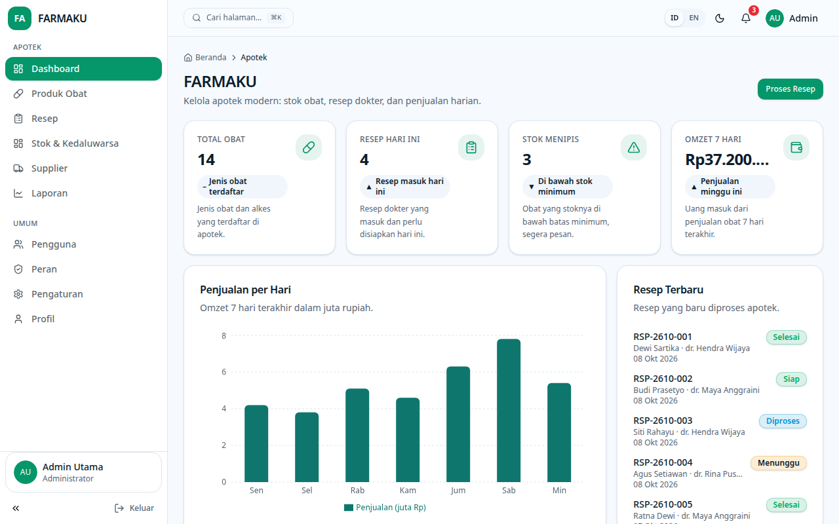Click the Siap status badge
The height and width of the screenshot is (524, 839).
tap(791, 379)
